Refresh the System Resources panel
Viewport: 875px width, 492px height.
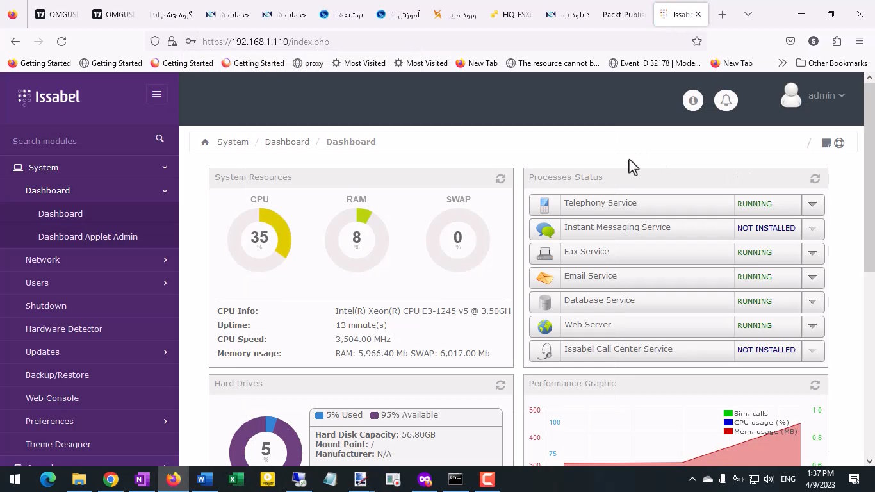pyautogui.click(x=500, y=179)
